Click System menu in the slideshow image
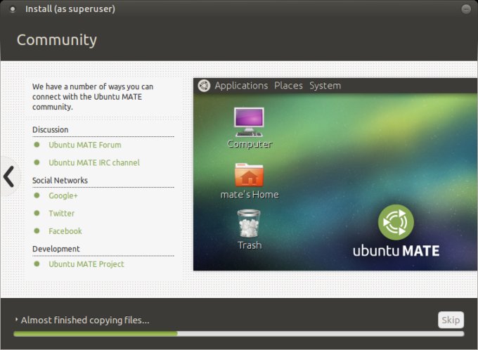Screen dimensions: 478x350 (325, 86)
